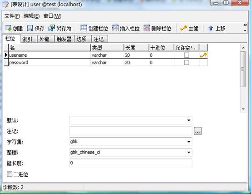
Task: Click the 插入栏位 (insert field) icon
Action: [115, 28]
